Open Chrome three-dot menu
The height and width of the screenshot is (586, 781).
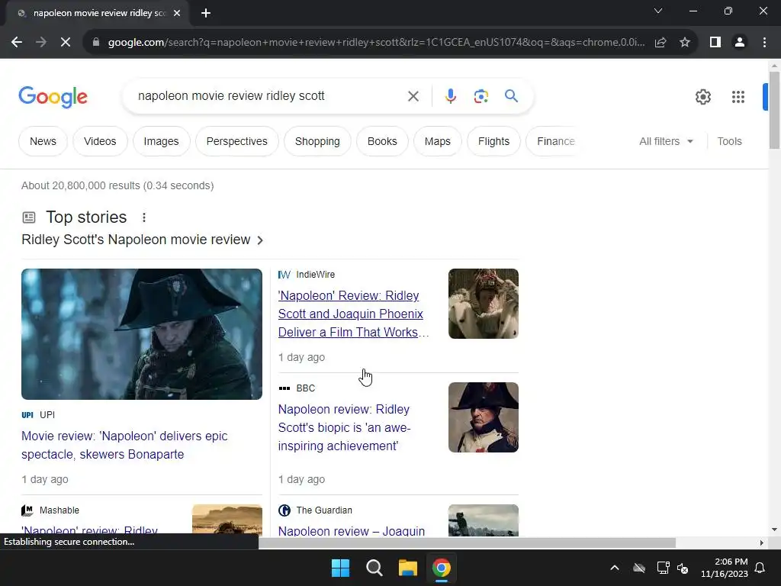[764, 43]
